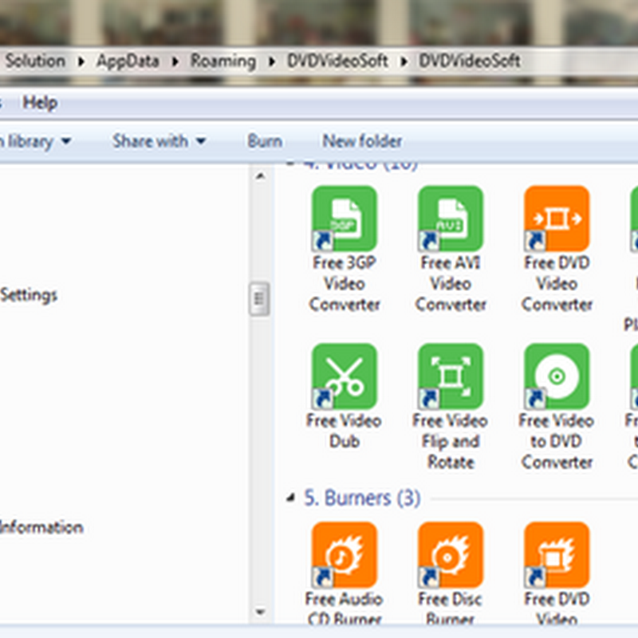Screen dimensions: 638x638
Task: Collapse the 5. Burners group
Action: coord(290,498)
